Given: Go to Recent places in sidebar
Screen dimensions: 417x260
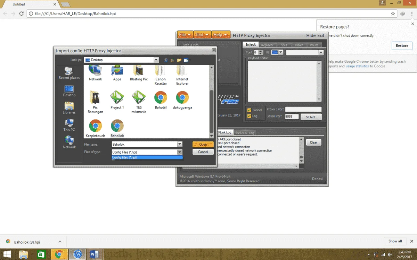Looking at the screenshot, I should pyautogui.click(x=69, y=73).
